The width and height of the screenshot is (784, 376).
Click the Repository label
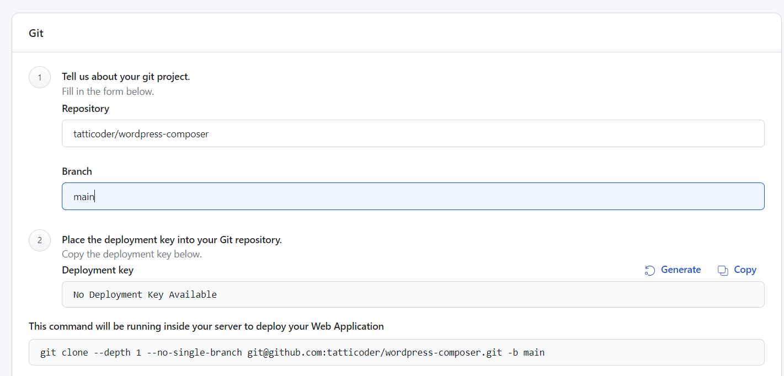[x=86, y=109]
